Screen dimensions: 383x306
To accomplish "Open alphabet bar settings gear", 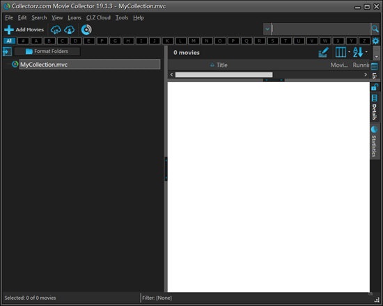I will click(375, 41).
